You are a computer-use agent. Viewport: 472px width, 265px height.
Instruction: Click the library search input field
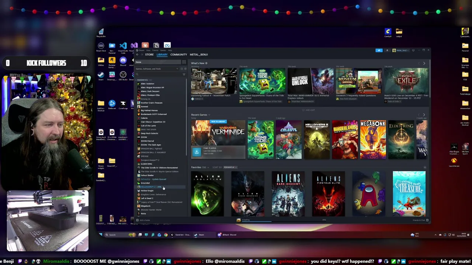(x=160, y=74)
